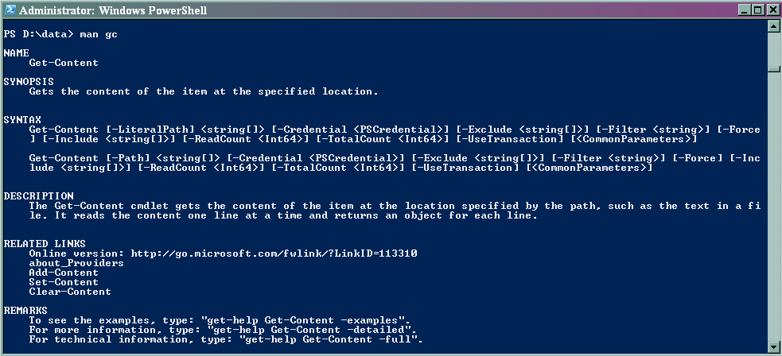Open the PowerShell title bar system icon
Image resolution: width=782 pixels, height=356 pixels.
9,10
